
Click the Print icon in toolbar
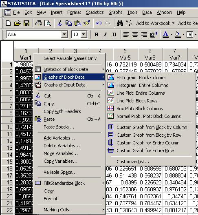pos(39,23)
